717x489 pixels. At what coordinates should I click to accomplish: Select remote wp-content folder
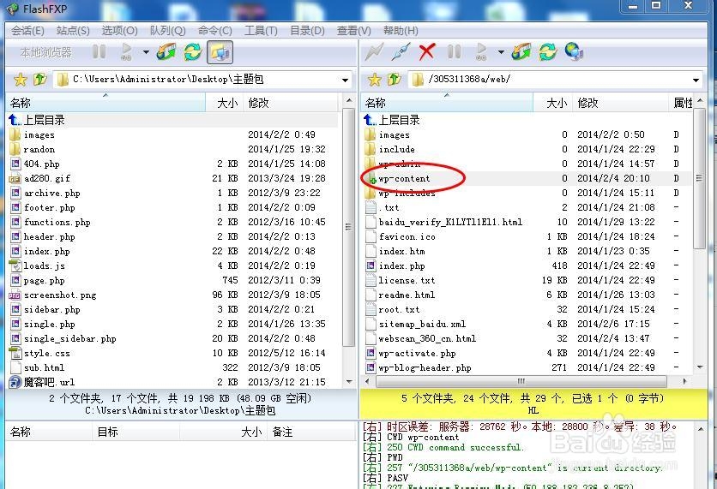pyautogui.click(x=527, y=178)
